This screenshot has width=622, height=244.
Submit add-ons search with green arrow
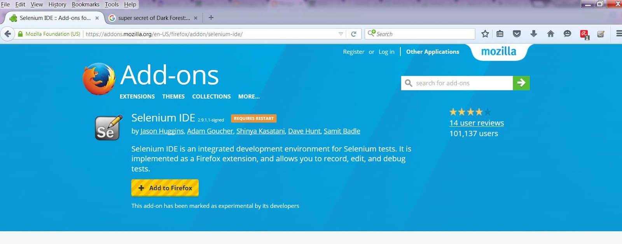pos(521,83)
